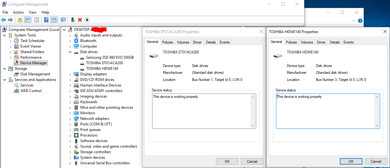Click the DVD/CD-ROM drives icon
The width and height of the screenshot is (390, 168).
pos(76,80)
